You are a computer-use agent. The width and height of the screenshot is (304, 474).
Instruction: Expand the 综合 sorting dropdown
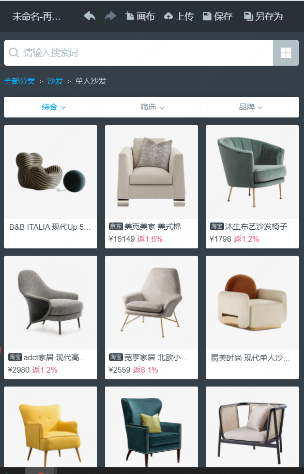click(x=53, y=107)
